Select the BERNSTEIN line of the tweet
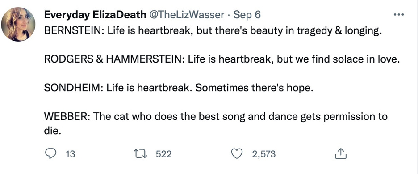 [213, 31]
